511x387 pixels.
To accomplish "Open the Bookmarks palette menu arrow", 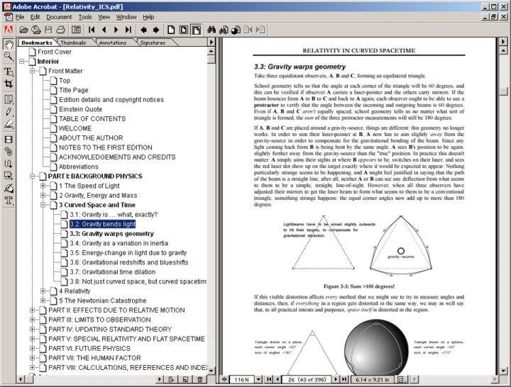I will 211,42.
